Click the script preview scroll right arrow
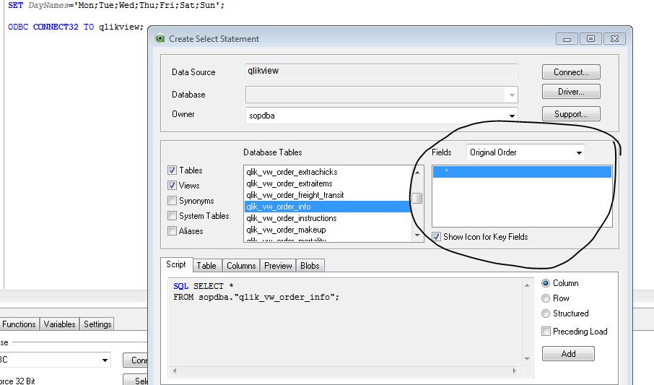Screen dimensions: 654x385 click(514, 371)
